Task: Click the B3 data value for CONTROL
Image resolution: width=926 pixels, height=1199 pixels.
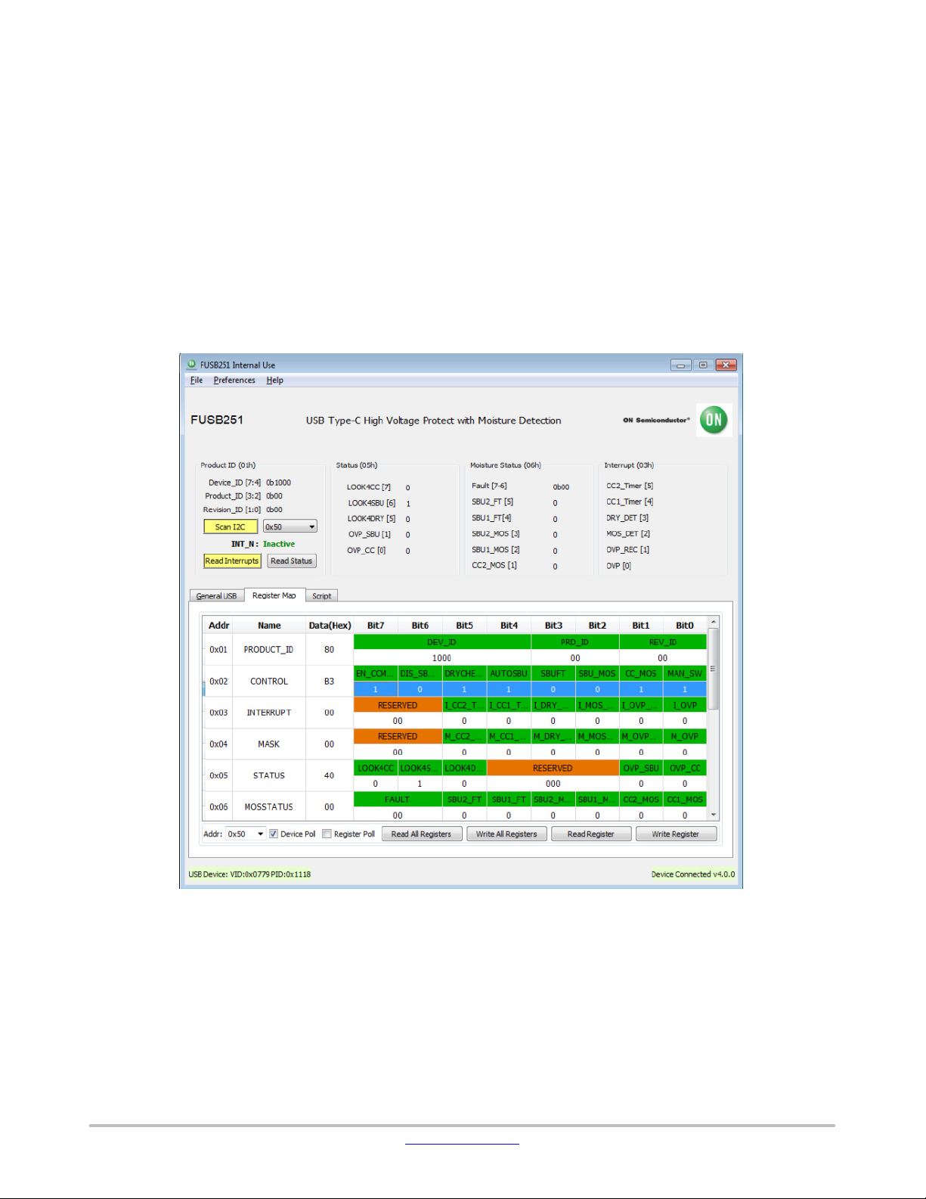Action: point(329,682)
